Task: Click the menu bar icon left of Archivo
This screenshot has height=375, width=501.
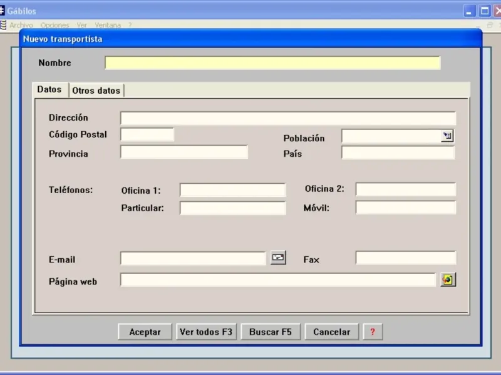Action: point(3,25)
